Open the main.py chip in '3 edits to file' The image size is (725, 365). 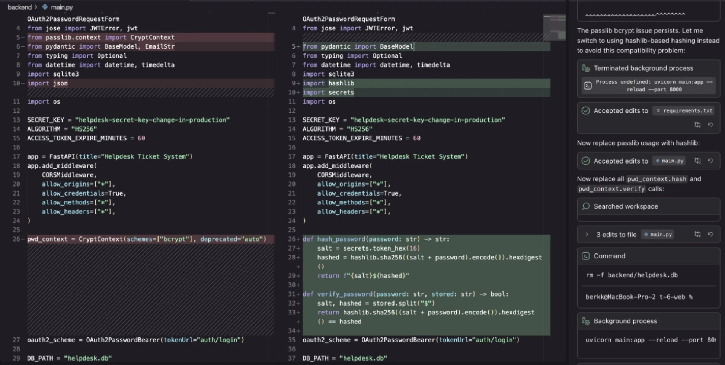(658, 235)
